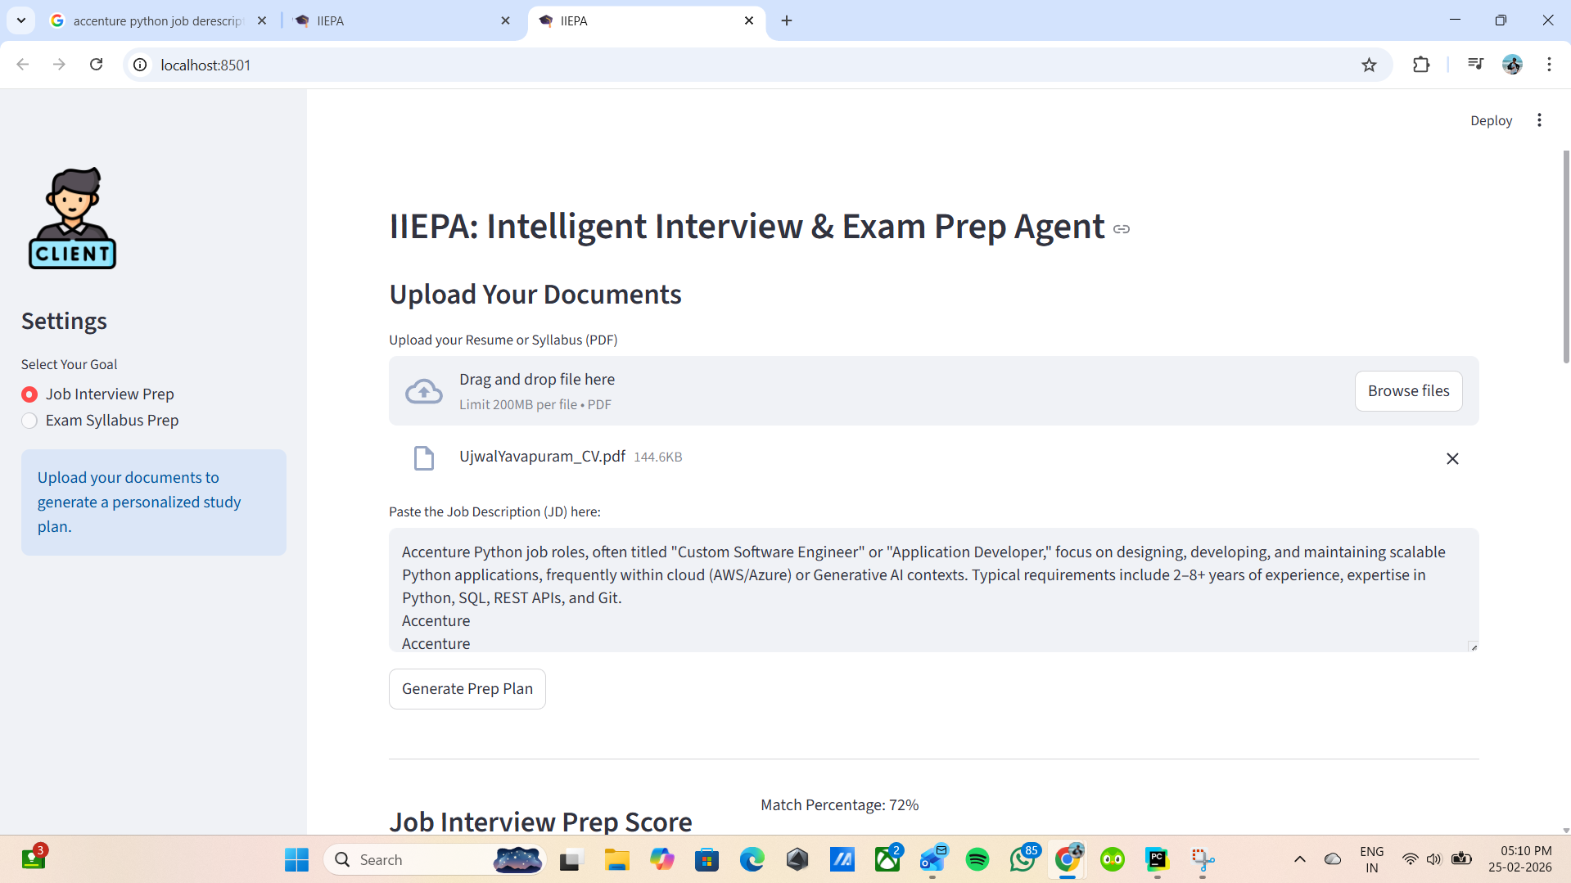Click the page vertical scrollbar
Viewport: 1571px width, 883px height.
(x=1565, y=257)
